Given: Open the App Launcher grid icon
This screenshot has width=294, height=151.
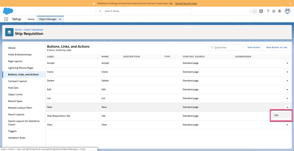Looking at the screenshot, I should click(x=6, y=19).
